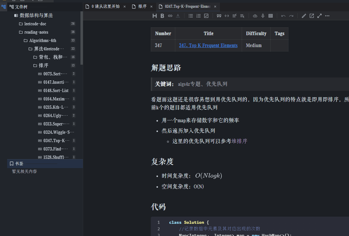This screenshot has height=236, width=349.
Task: Apply bold with the B toolbar icon
Action: pyautogui.click(x=162, y=16)
